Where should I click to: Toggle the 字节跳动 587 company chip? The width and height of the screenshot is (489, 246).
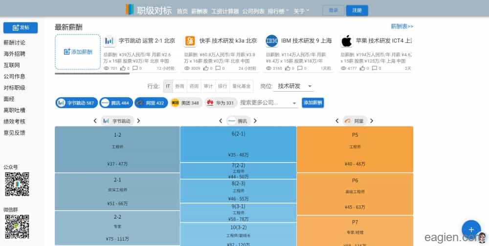76,103
